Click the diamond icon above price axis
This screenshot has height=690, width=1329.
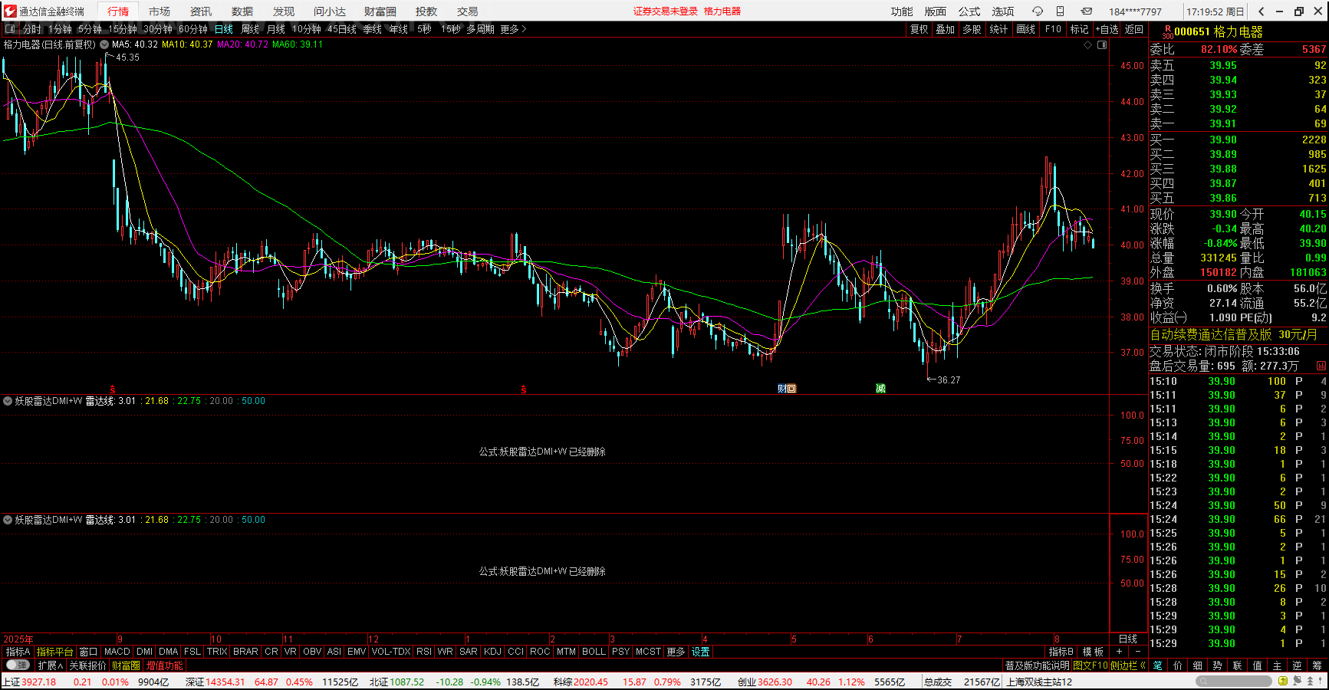click(1087, 45)
